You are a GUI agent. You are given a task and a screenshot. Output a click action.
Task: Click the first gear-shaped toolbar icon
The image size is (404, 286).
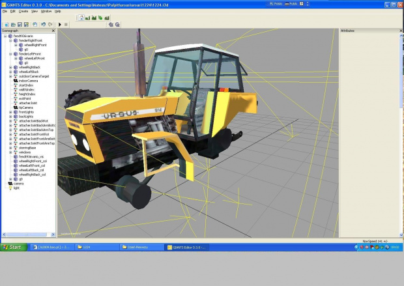[x=111, y=25]
